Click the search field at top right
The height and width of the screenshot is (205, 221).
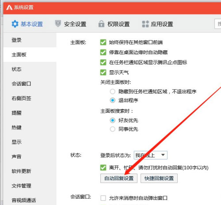point(218,24)
